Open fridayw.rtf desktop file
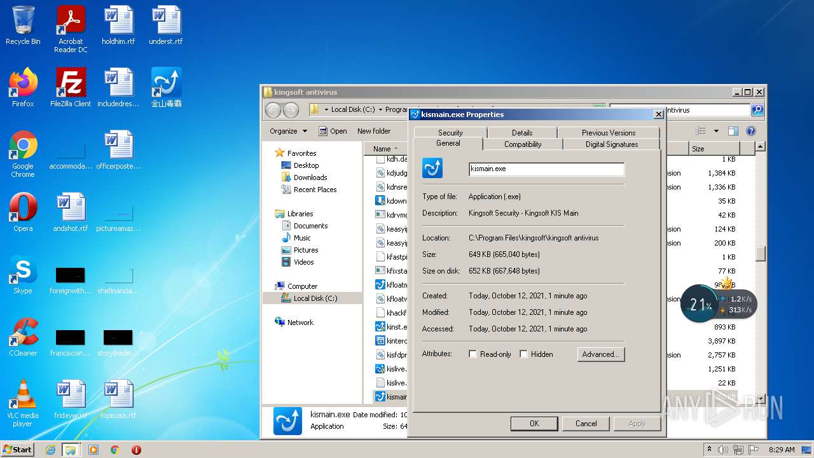The height and width of the screenshot is (458, 814). click(71, 399)
